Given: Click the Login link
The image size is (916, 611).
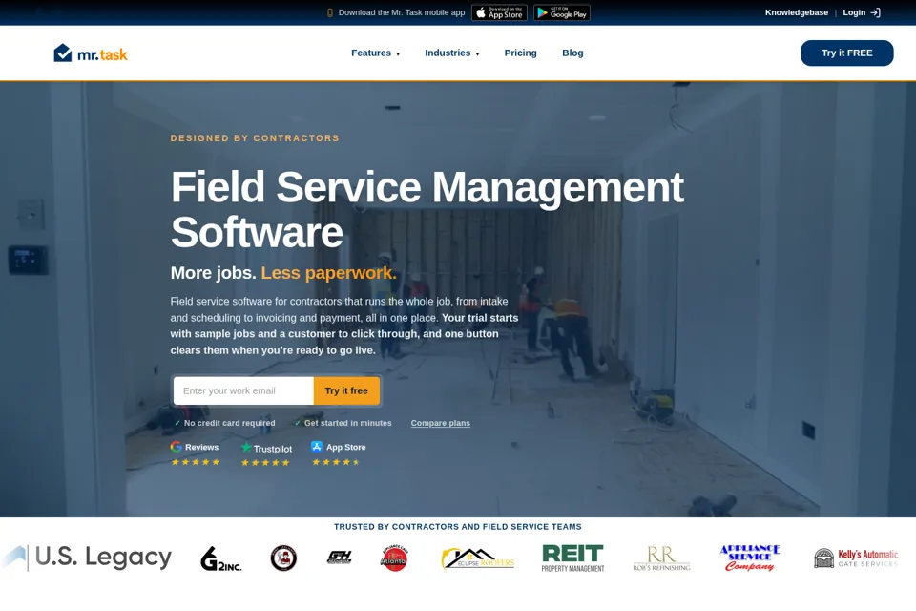Looking at the screenshot, I should tap(854, 12).
